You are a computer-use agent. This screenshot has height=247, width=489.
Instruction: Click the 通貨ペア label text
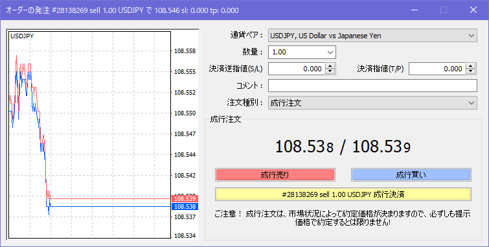click(246, 35)
